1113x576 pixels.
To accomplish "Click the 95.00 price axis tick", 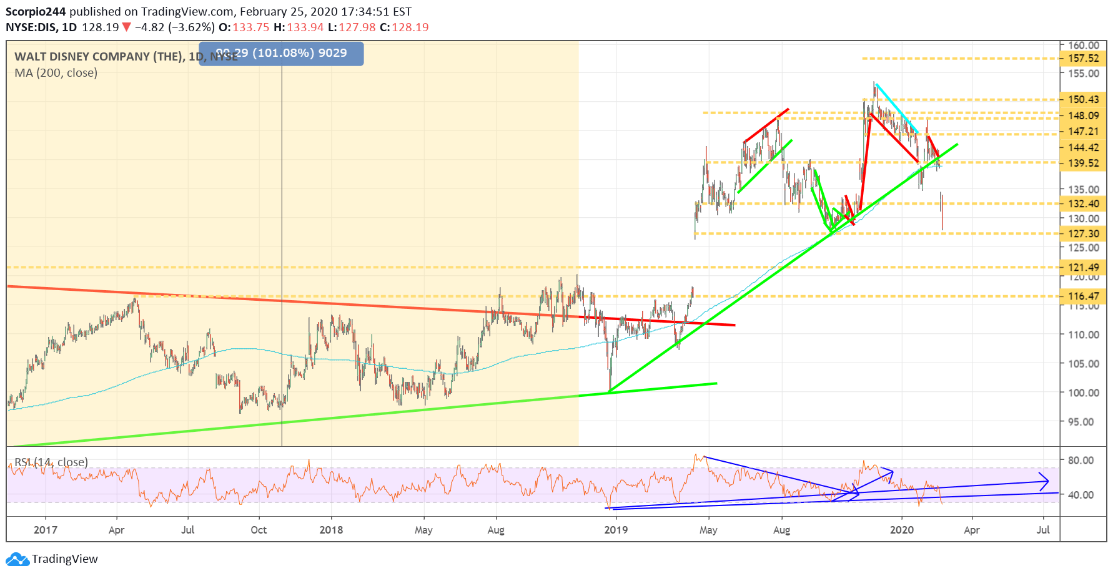I will (1081, 421).
